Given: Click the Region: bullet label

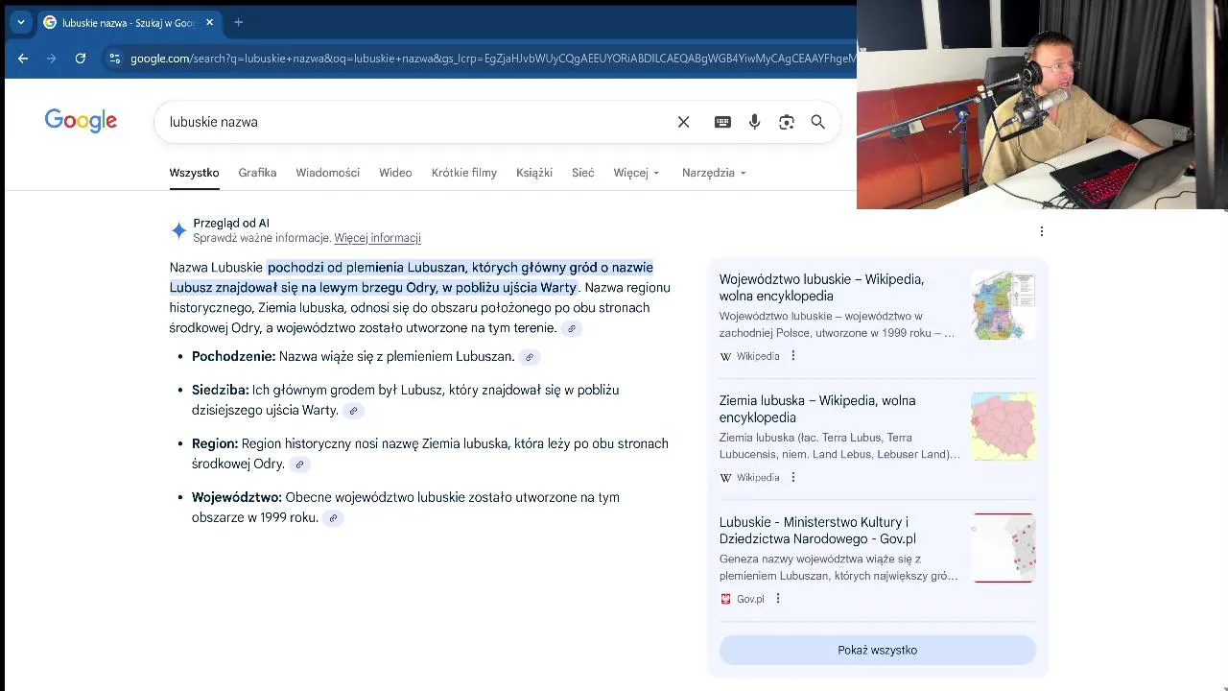Looking at the screenshot, I should (215, 443).
